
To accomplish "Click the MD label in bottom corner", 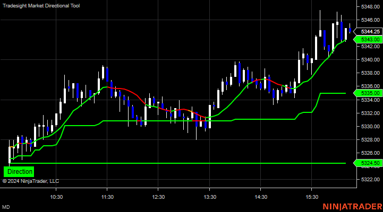I will point(6,207).
